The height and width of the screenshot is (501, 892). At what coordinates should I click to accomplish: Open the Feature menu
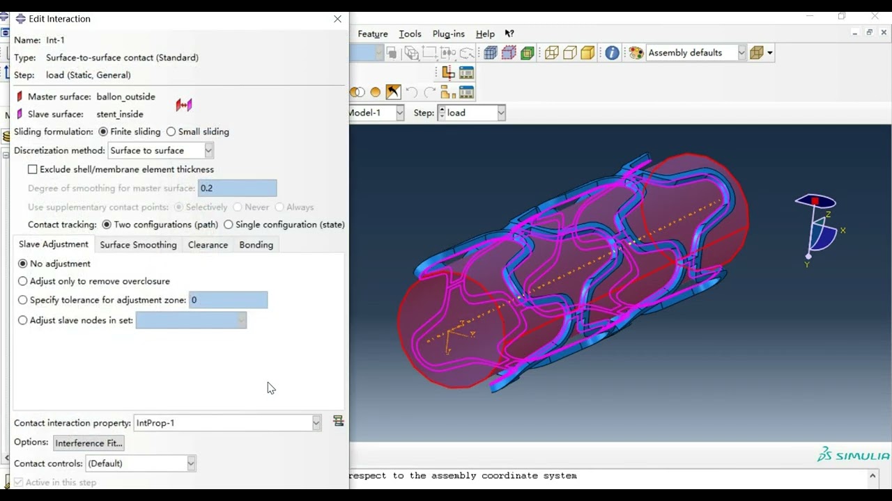[373, 33]
